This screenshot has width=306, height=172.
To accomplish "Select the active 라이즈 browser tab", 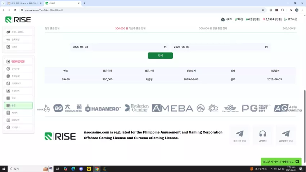I will click(x=62, y=3).
